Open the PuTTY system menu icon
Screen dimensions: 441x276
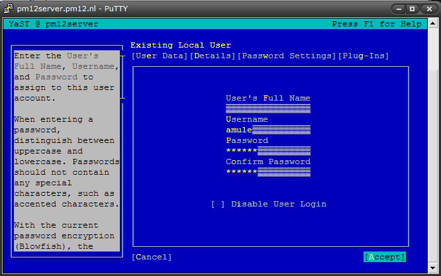7,9
